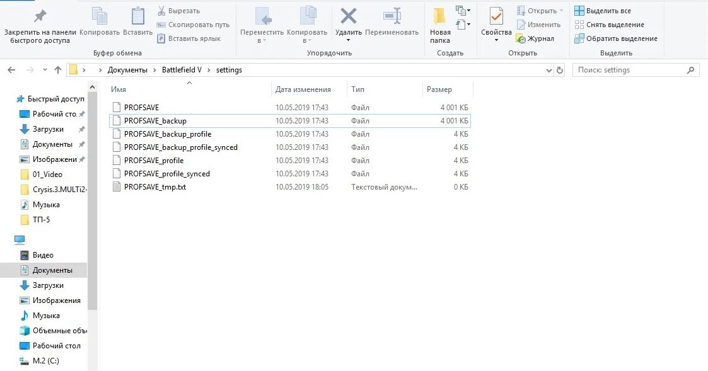Open the Crysis.3.MULTi2 folder
Image resolution: width=708 pixels, height=371 pixels.
click(52, 190)
